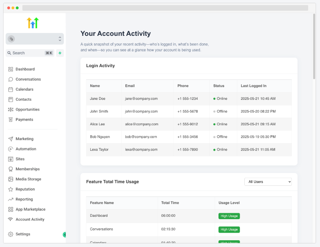Click the browser address bar
The width and height of the screenshot is (320, 247).
click(165, 8)
